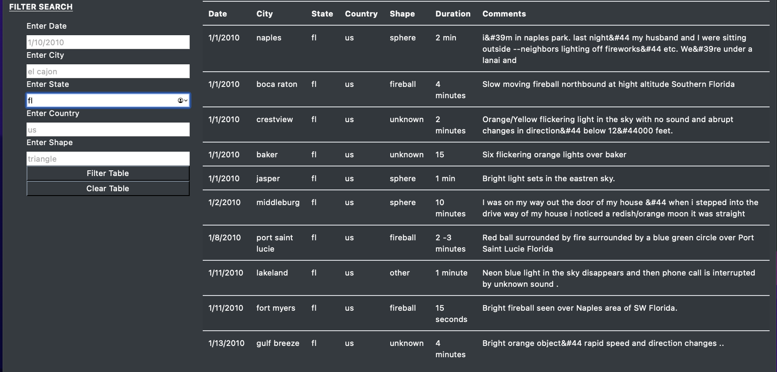Click the Shape column header
Image resolution: width=777 pixels, height=372 pixels.
click(402, 13)
